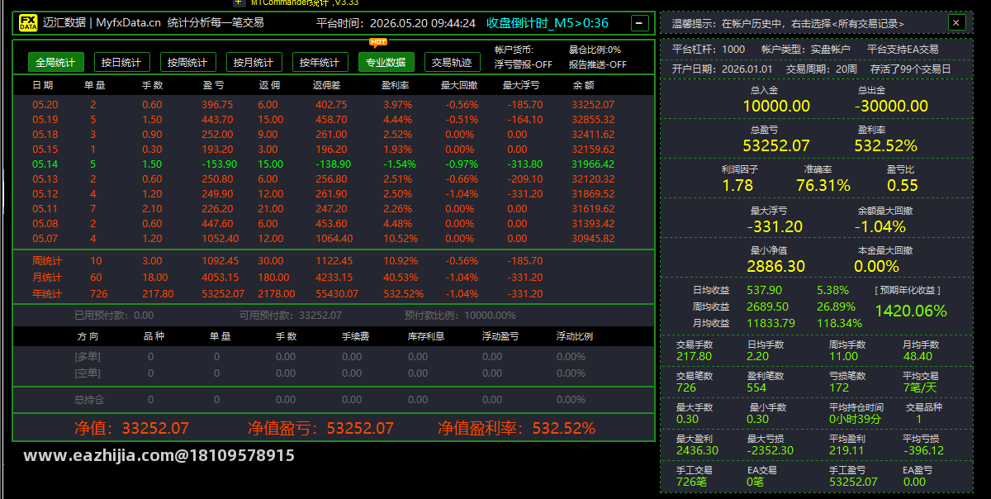Click the 单量 column header in stats table

coord(94,85)
